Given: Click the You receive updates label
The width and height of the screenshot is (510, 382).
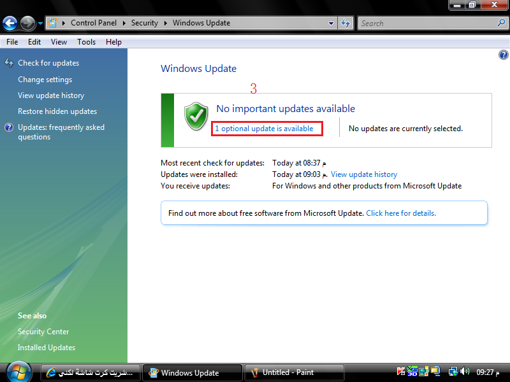Looking at the screenshot, I should [195, 186].
